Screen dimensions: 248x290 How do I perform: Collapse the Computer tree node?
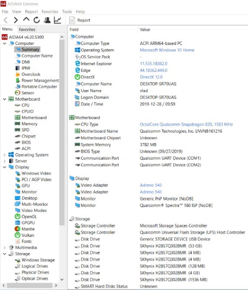point(5,43)
